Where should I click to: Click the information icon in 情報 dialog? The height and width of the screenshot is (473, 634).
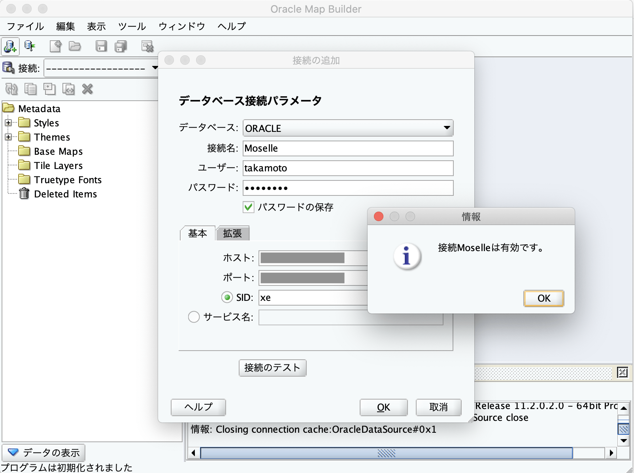click(408, 257)
